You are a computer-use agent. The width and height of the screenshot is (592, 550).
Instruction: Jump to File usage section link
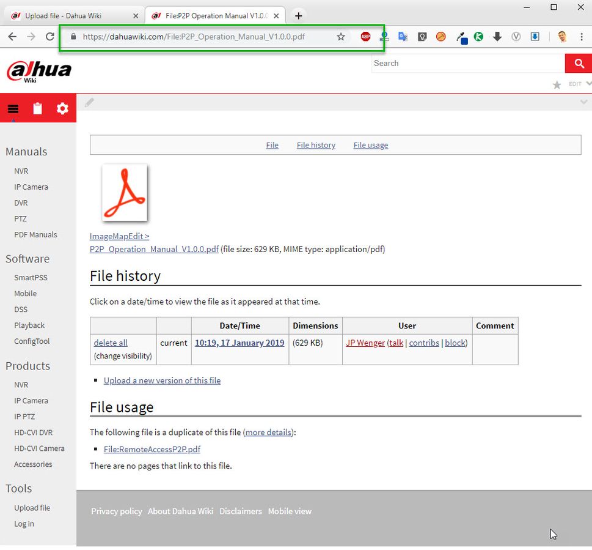click(371, 145)
